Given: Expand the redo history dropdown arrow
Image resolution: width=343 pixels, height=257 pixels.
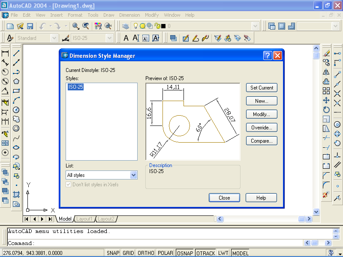Looking at the screenshot, I should (x=66, y=26).
